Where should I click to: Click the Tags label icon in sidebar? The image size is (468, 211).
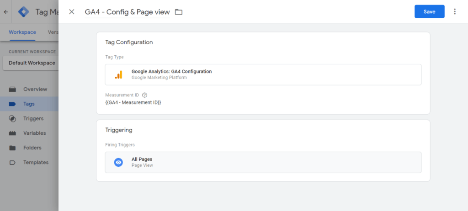[x=12, y=104]
